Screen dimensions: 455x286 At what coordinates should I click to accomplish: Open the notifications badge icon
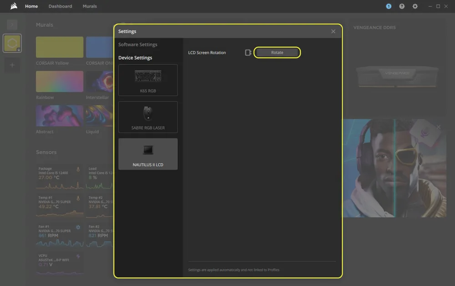[389, 6]
